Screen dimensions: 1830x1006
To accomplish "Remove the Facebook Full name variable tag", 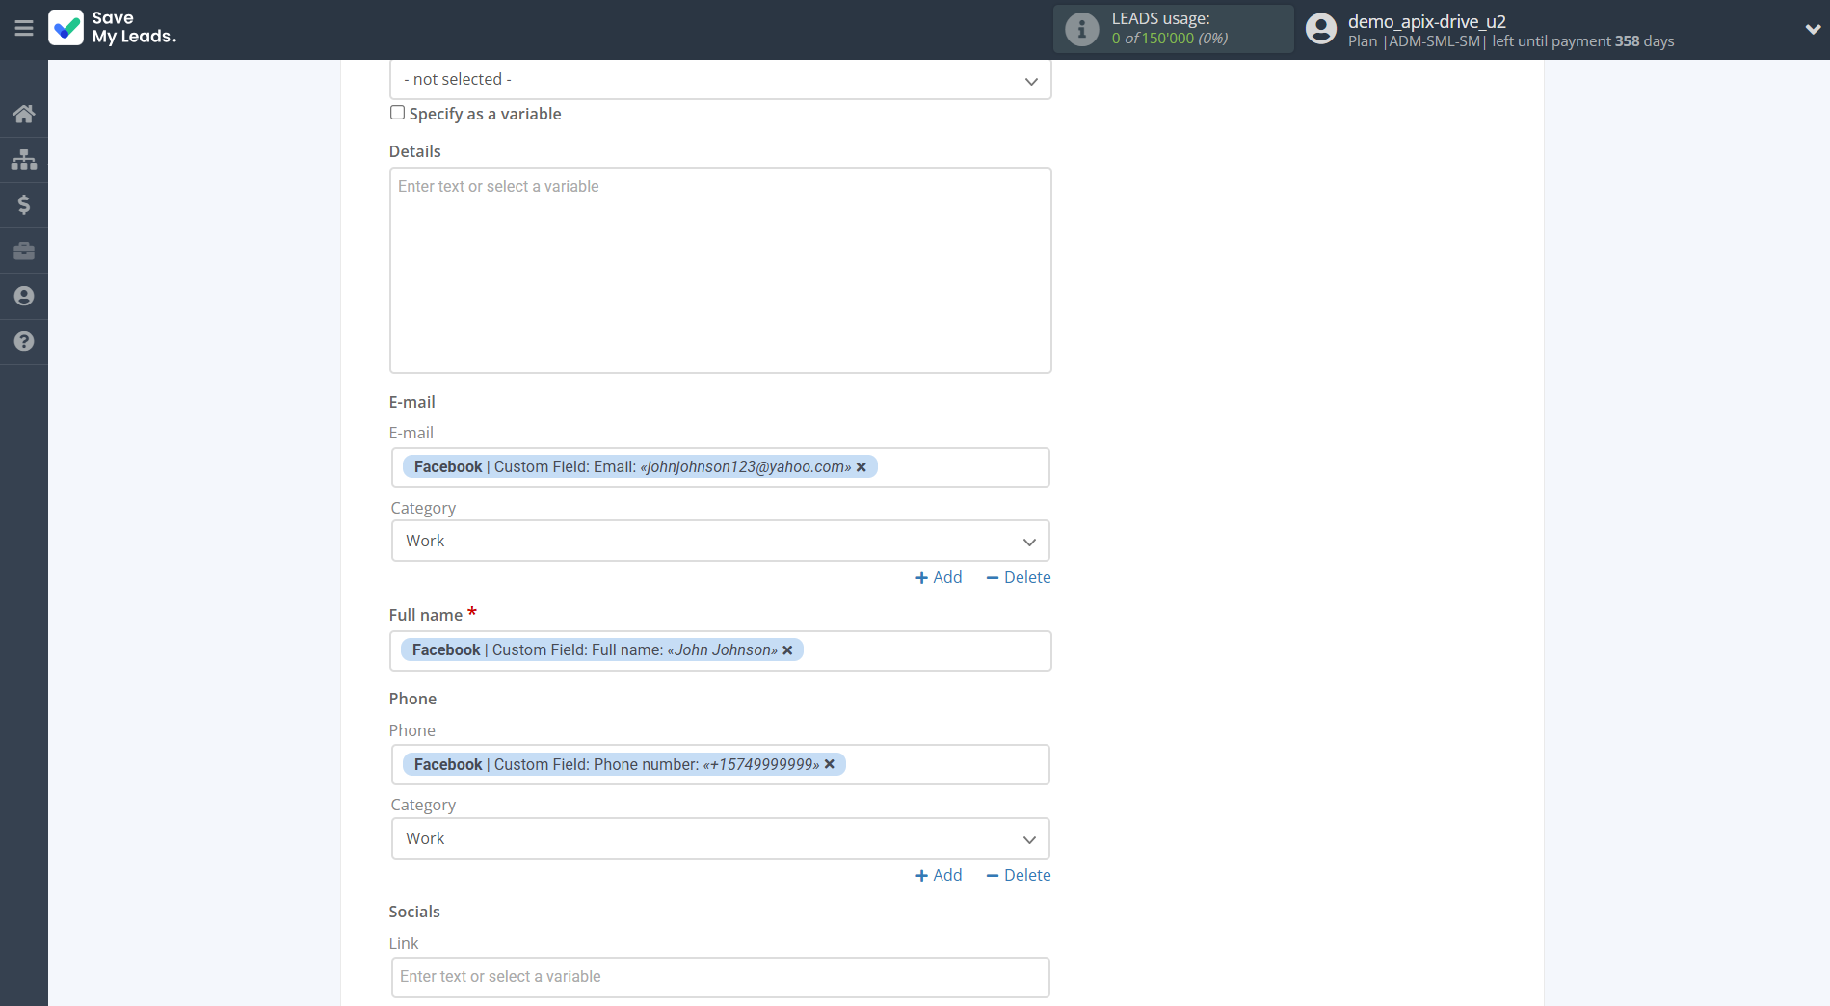I will pos(787,650).
